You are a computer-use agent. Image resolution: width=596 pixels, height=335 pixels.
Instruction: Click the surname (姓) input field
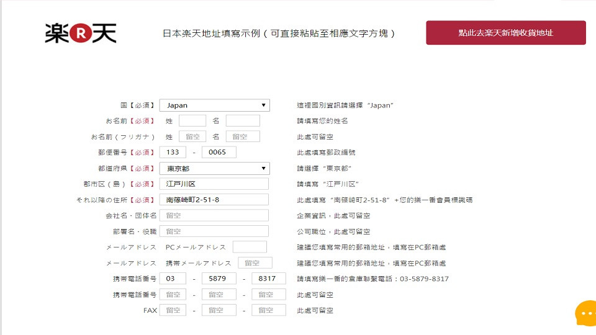[x=192, y=121]
